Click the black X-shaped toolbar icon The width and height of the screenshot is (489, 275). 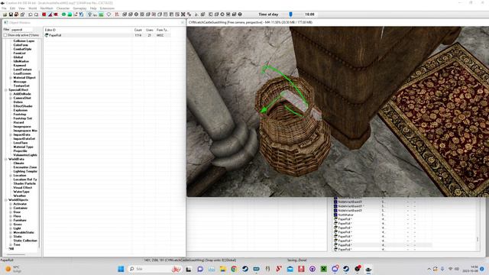183,15
